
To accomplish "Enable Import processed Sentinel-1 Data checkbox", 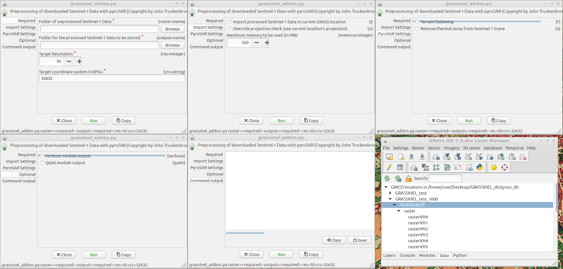I will pos(230,22).
